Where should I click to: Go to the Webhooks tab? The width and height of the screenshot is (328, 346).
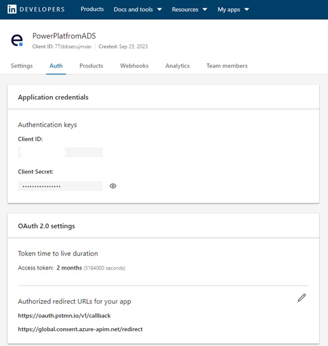134,66
